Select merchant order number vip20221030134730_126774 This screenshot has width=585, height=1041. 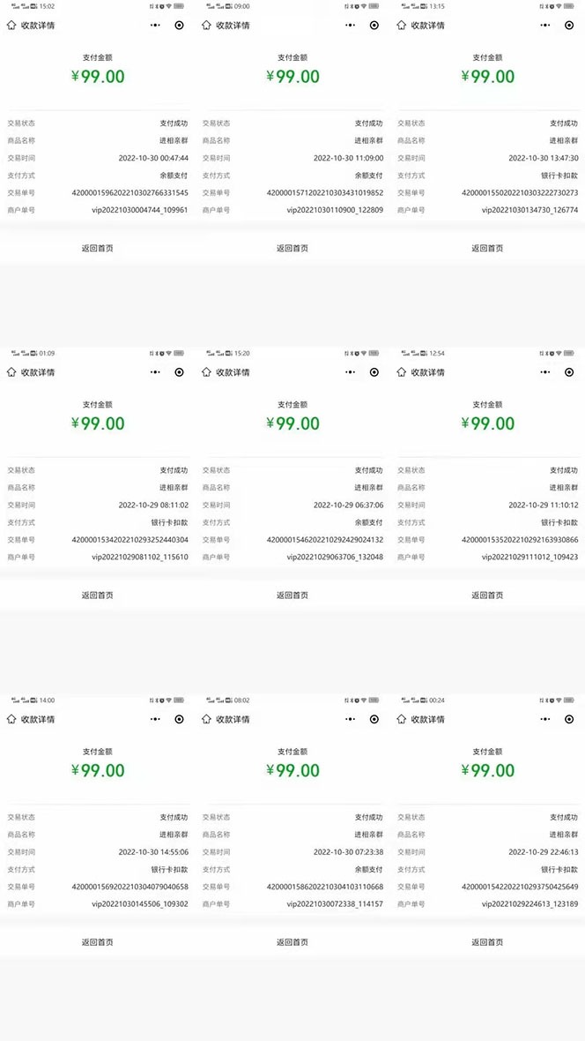[x=529, y=210]
